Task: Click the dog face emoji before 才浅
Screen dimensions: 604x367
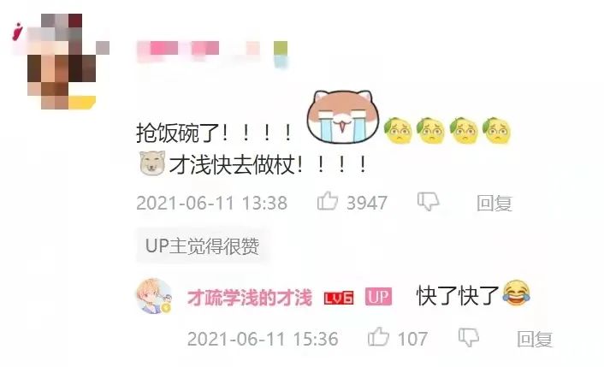Action: pyautogui.click(x=152, y=163)
